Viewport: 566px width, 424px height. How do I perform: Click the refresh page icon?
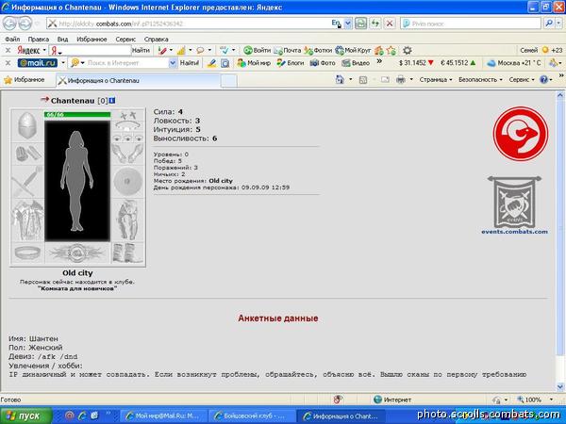tap(375, 24)
